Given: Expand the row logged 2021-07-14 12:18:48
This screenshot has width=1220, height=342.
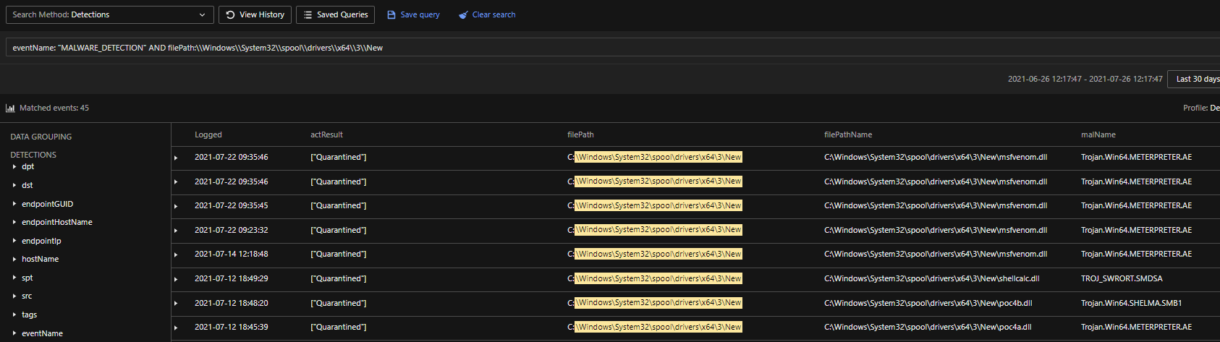Looking at the screenshot, I should tap(176, 255).
